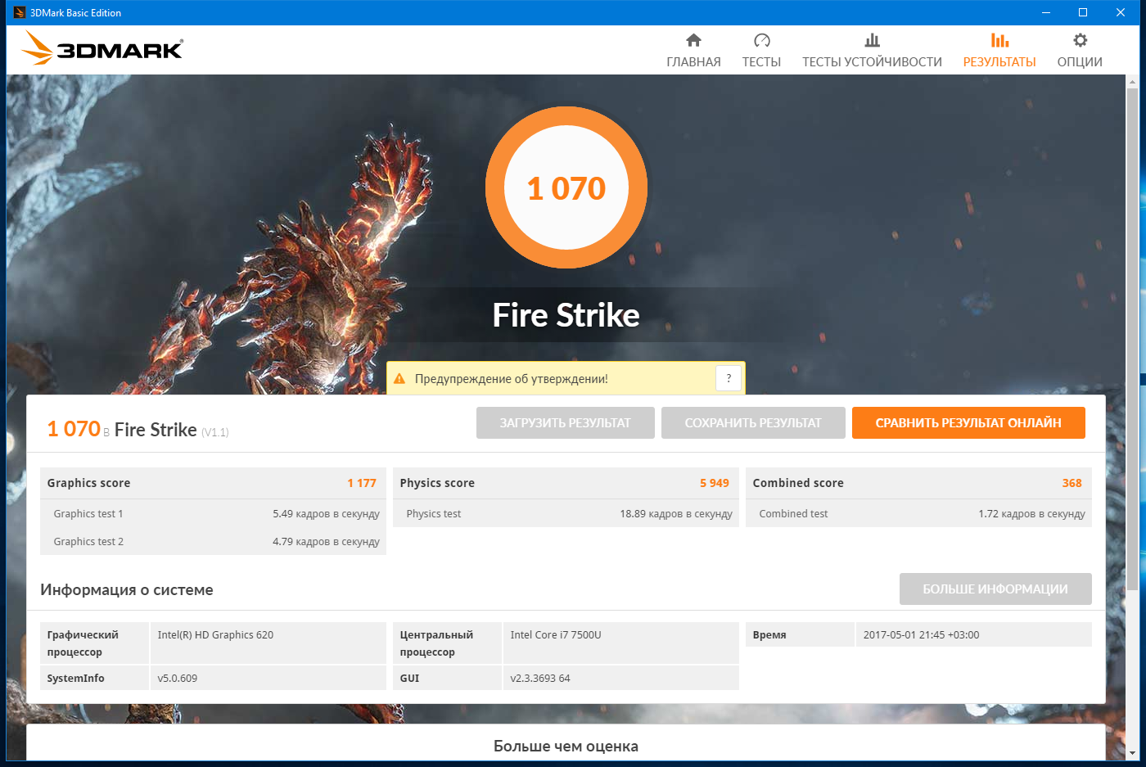This screenshot has width=1146, height=767.
Task: Click the 5.49 кадров в секунду value
Action: click(327, 514)
